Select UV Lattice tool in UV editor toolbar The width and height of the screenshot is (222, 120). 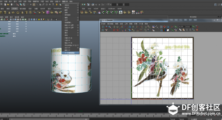click(103, 27)
